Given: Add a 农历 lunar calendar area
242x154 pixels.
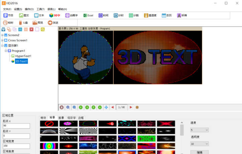Looking at the screenshot, I should tap(167, 15).
